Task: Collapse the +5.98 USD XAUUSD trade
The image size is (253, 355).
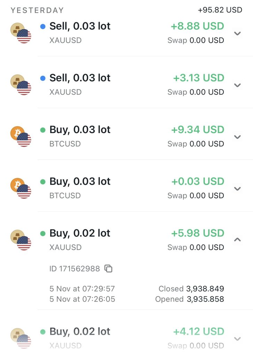Action: click(x=238, y=240)
